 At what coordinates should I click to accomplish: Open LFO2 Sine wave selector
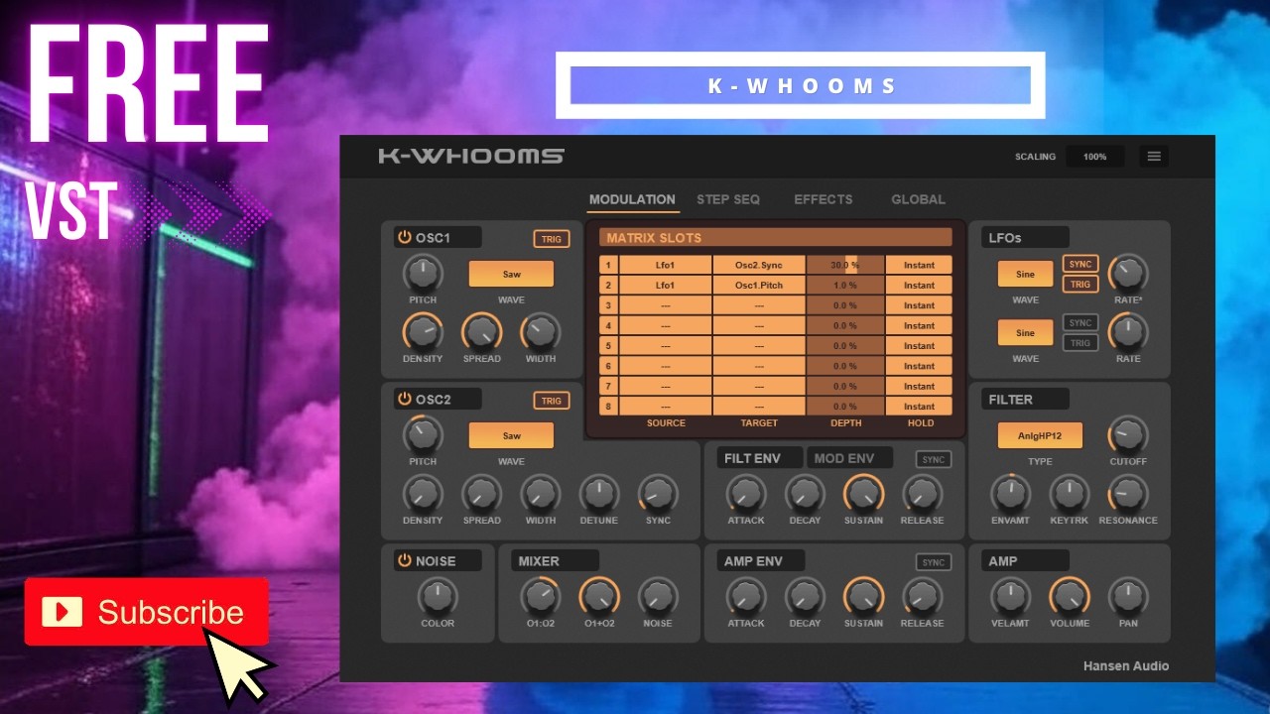pos(1025,333)
